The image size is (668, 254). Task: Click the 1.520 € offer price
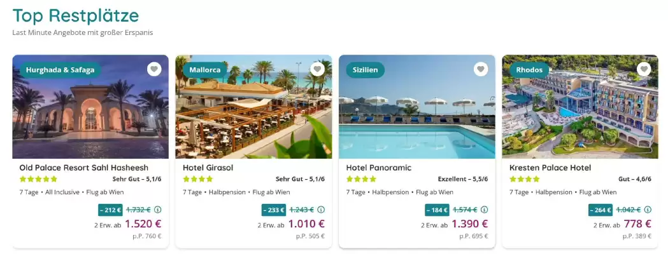(x=143, y=224)
